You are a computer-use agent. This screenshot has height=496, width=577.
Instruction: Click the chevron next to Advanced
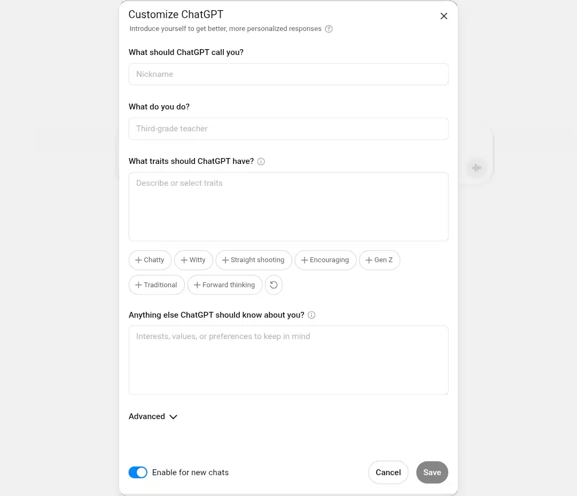(173, 417)
